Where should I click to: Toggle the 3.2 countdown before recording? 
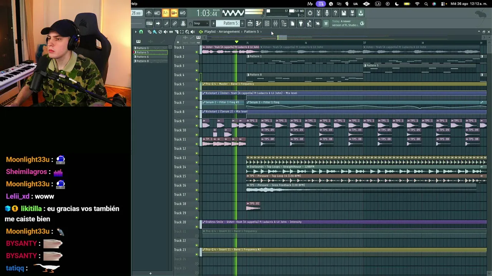tap(166, 13)
